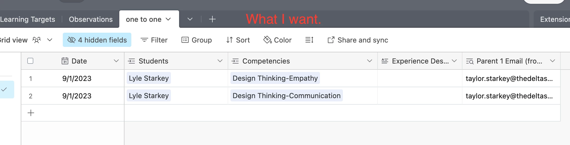Switch to the Learning Targets tab

point(28,19)
